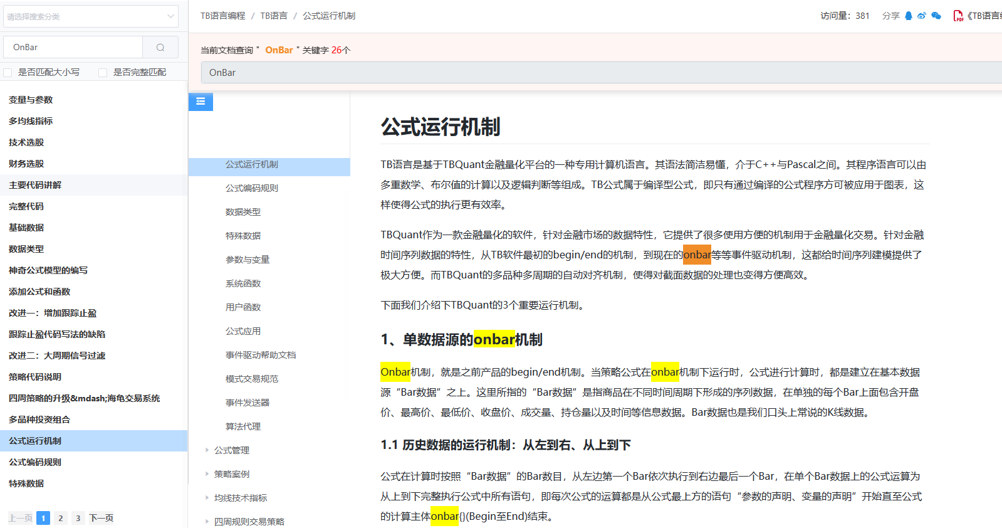Open the 请选择搜索分类 dropdown
The image size is (1002, 528).
point(91,16)
